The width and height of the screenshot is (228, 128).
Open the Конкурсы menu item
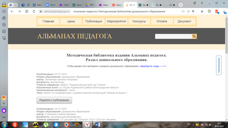point(139,21)
